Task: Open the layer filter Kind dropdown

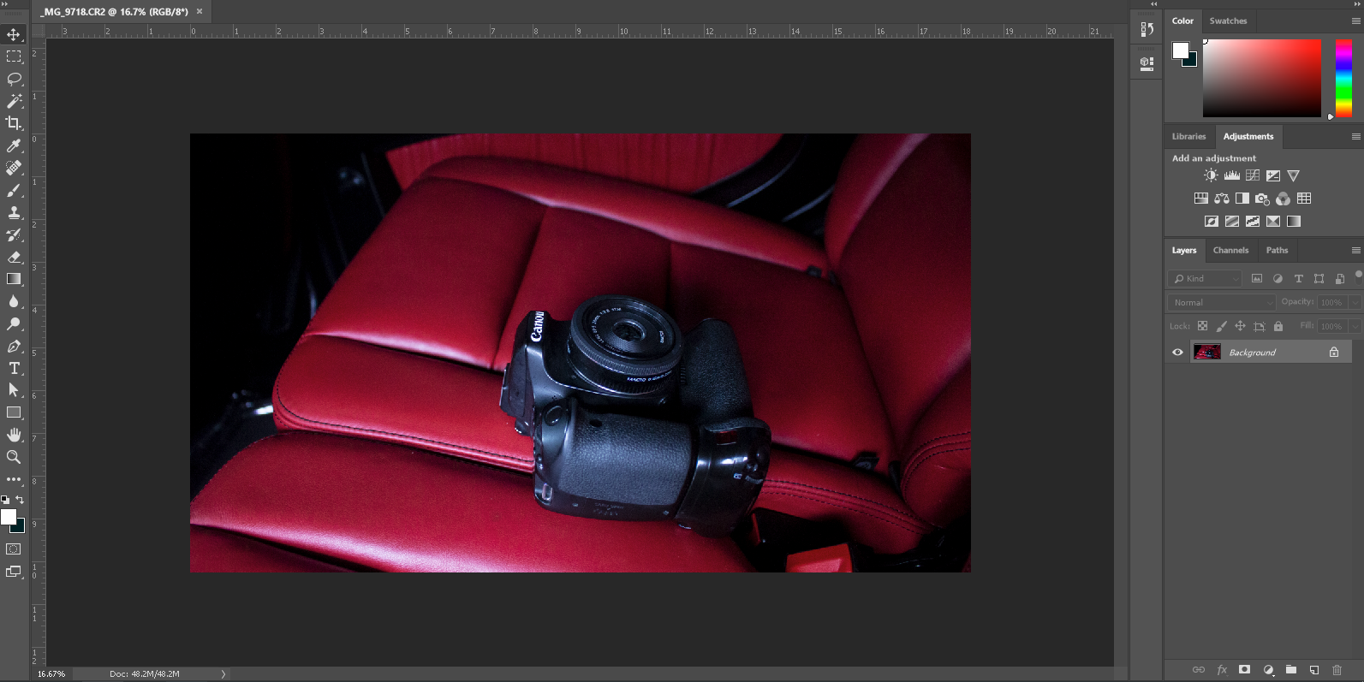Action: click(x=1205, y=278)
